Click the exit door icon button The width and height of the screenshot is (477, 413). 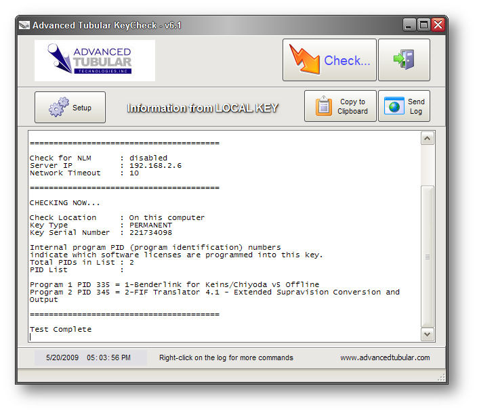(404, 60)
